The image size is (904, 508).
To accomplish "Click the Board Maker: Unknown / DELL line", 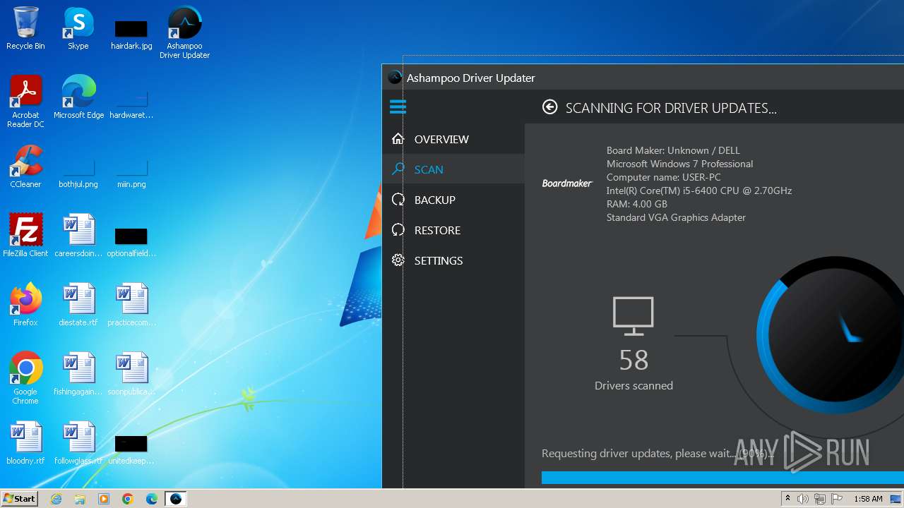I will pyautogui.click(x=673, y=150).
